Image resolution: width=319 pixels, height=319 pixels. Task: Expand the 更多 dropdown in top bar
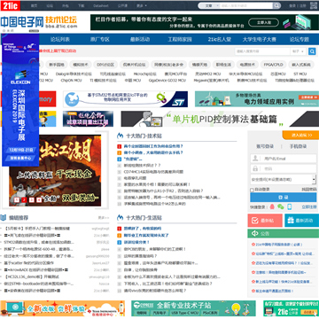pos(142,5)
